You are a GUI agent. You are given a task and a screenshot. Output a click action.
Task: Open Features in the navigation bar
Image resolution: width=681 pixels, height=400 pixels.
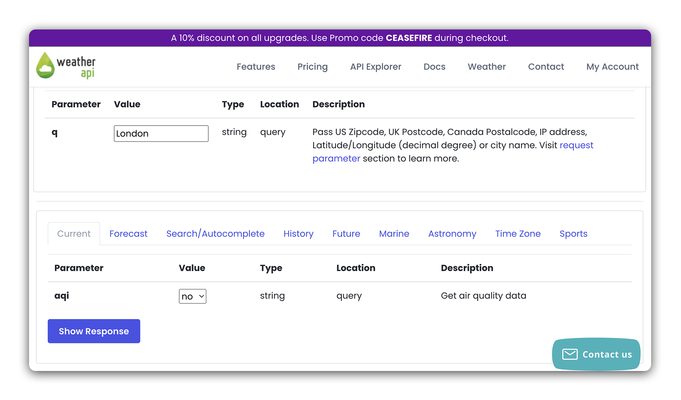point(256,67)
